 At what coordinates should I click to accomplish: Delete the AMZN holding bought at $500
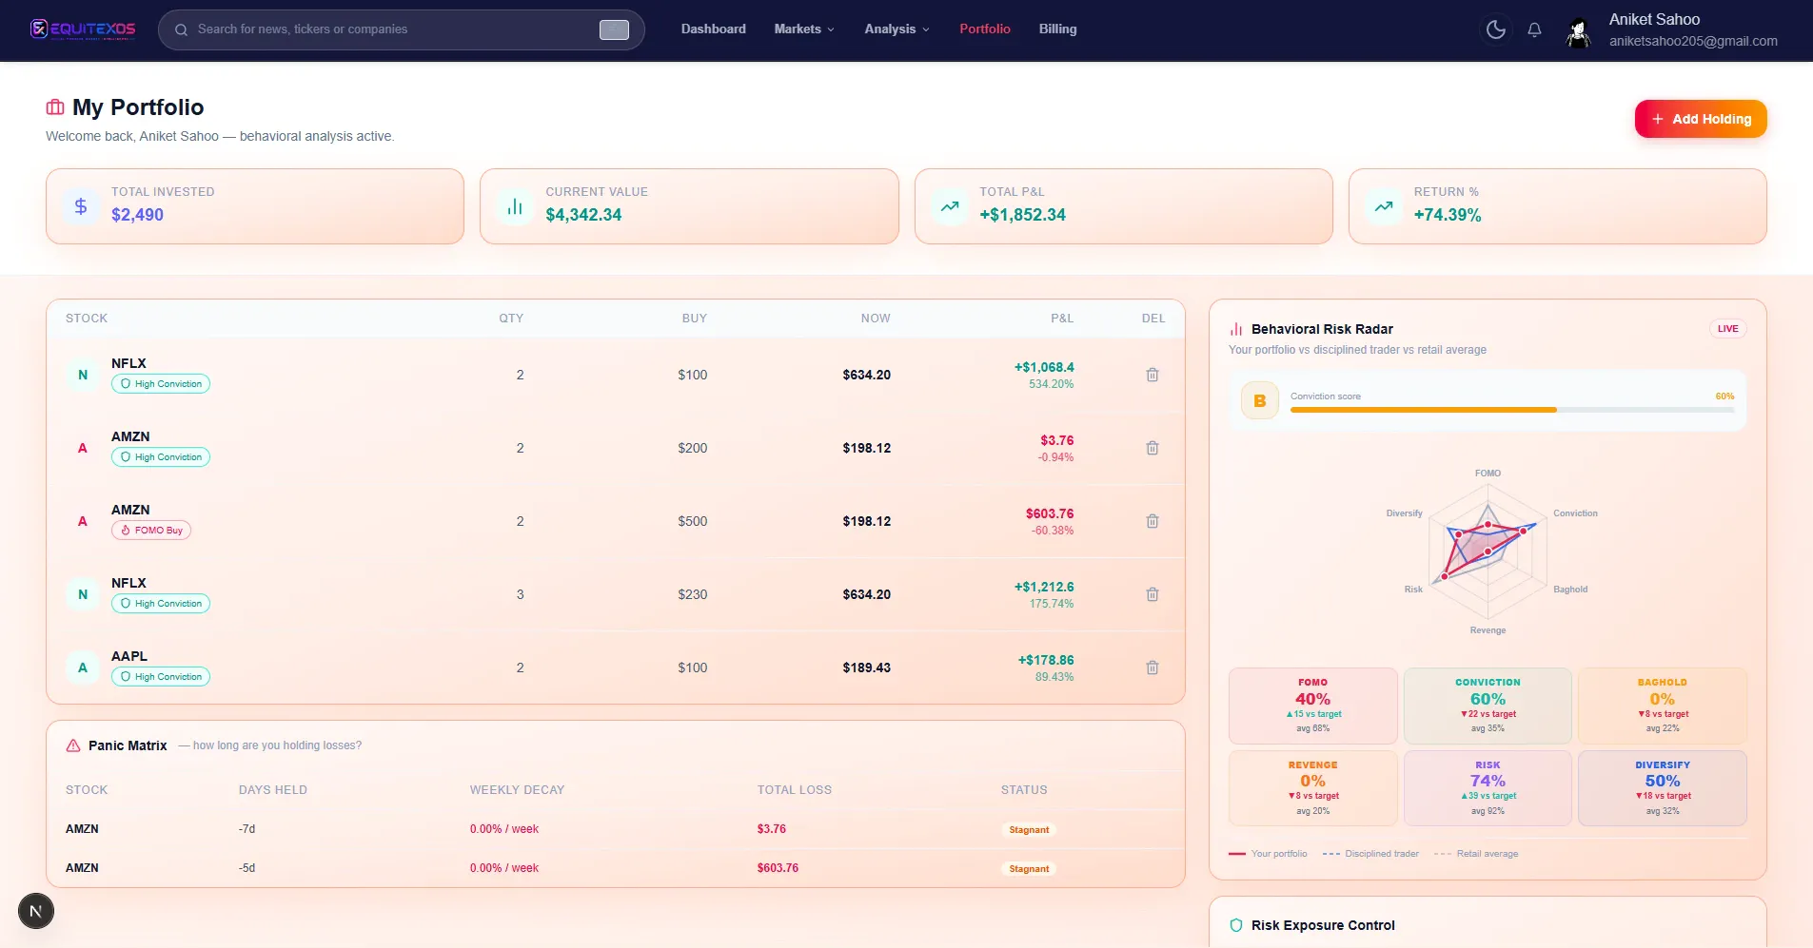tap(1153, 521)
